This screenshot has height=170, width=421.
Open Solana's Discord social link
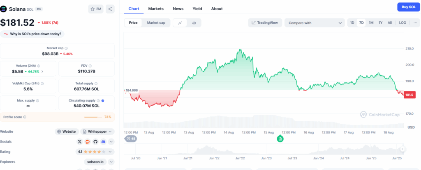pyautogui.click(x=103, y=142)
